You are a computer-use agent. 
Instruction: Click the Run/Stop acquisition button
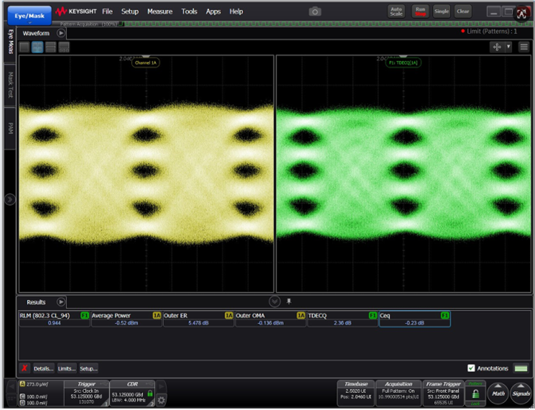pyautogui.click(x=421, y=11)
